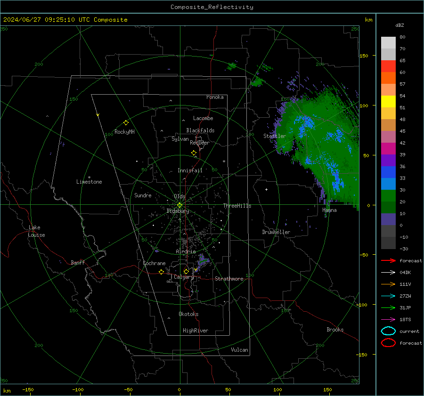Click the RockyMH label
The width and height of the screenshot is (424, 396).
[124, 132]
